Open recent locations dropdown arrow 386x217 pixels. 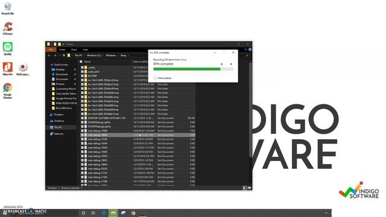59,55
